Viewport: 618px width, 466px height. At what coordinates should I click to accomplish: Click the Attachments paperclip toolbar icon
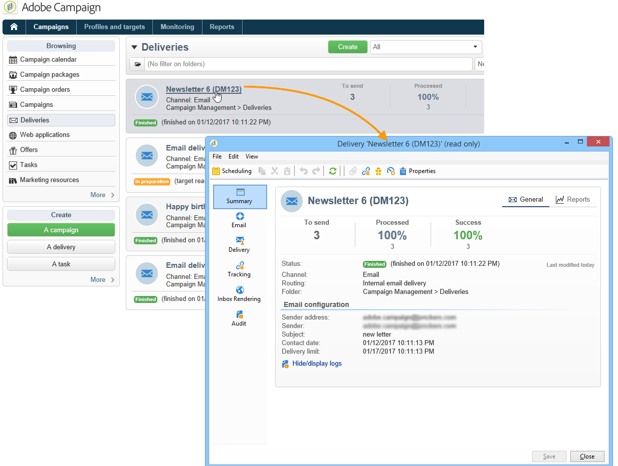(353, 171)
